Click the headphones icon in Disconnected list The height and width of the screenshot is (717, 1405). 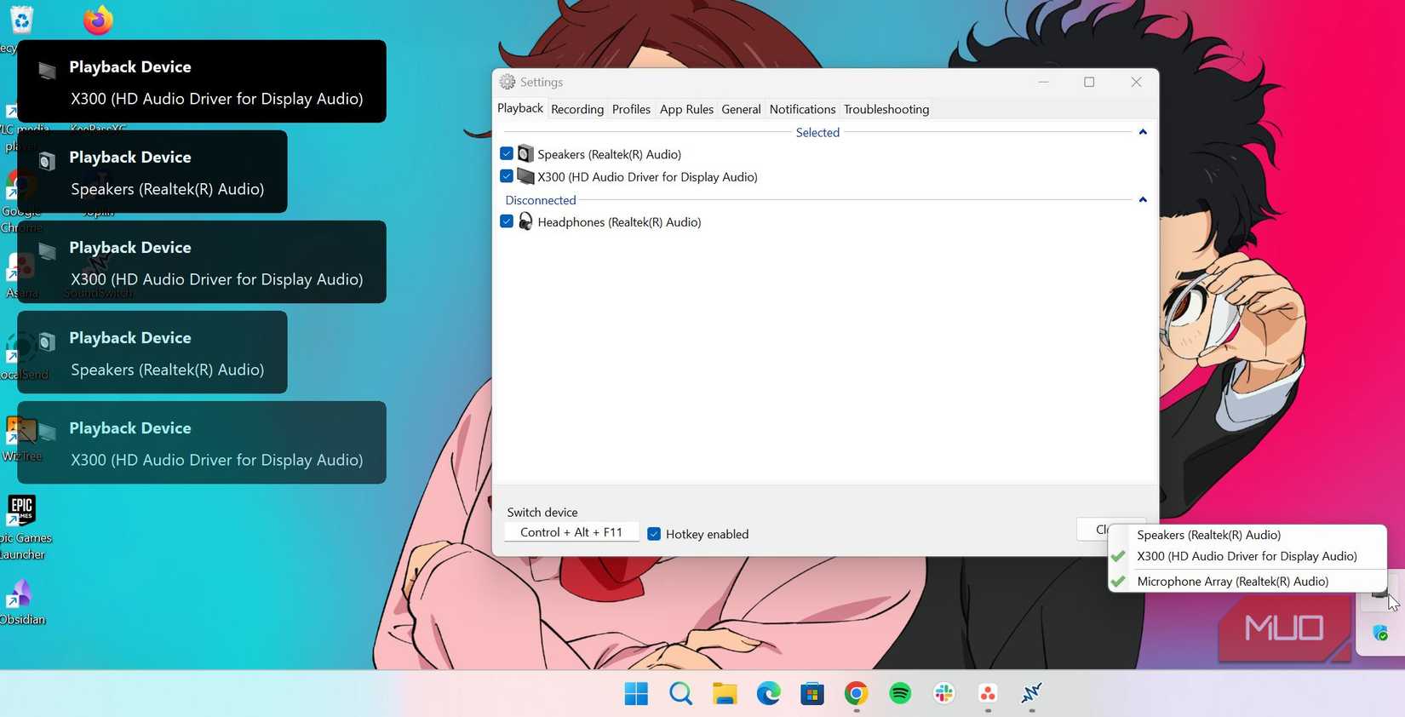coord(525,221)
